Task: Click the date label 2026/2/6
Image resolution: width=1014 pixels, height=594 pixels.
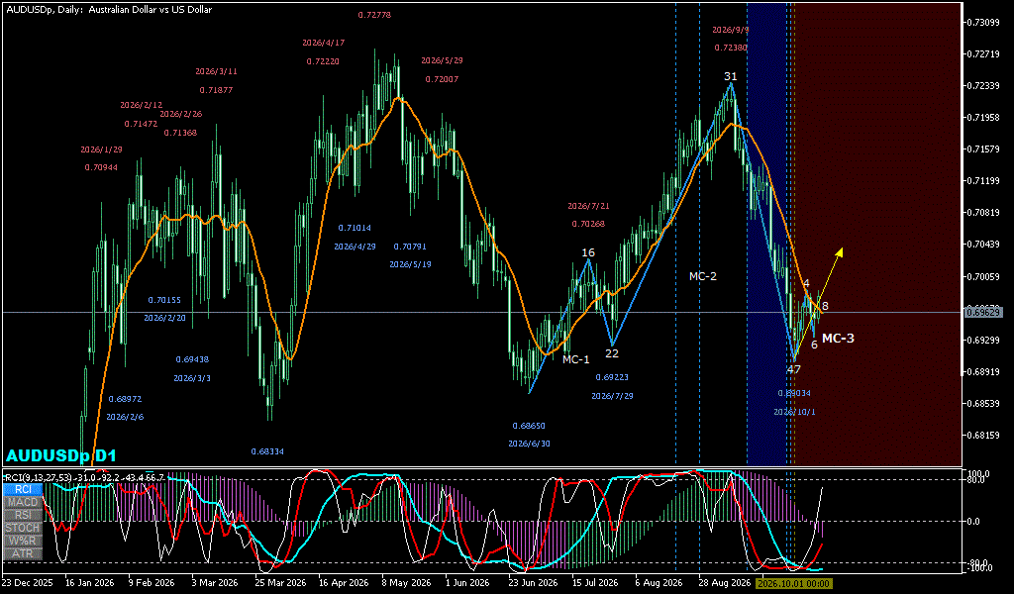Action: 125,417
